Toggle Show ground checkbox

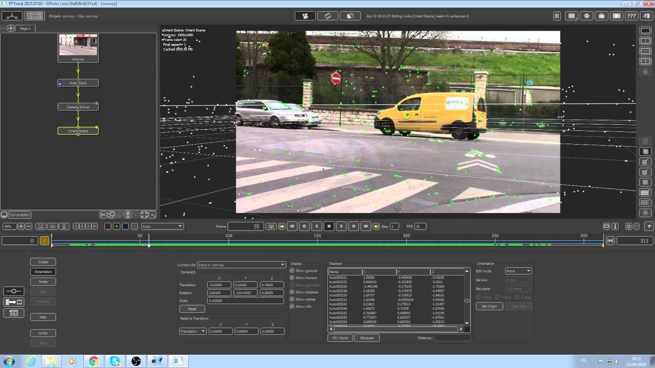[292, 270]
